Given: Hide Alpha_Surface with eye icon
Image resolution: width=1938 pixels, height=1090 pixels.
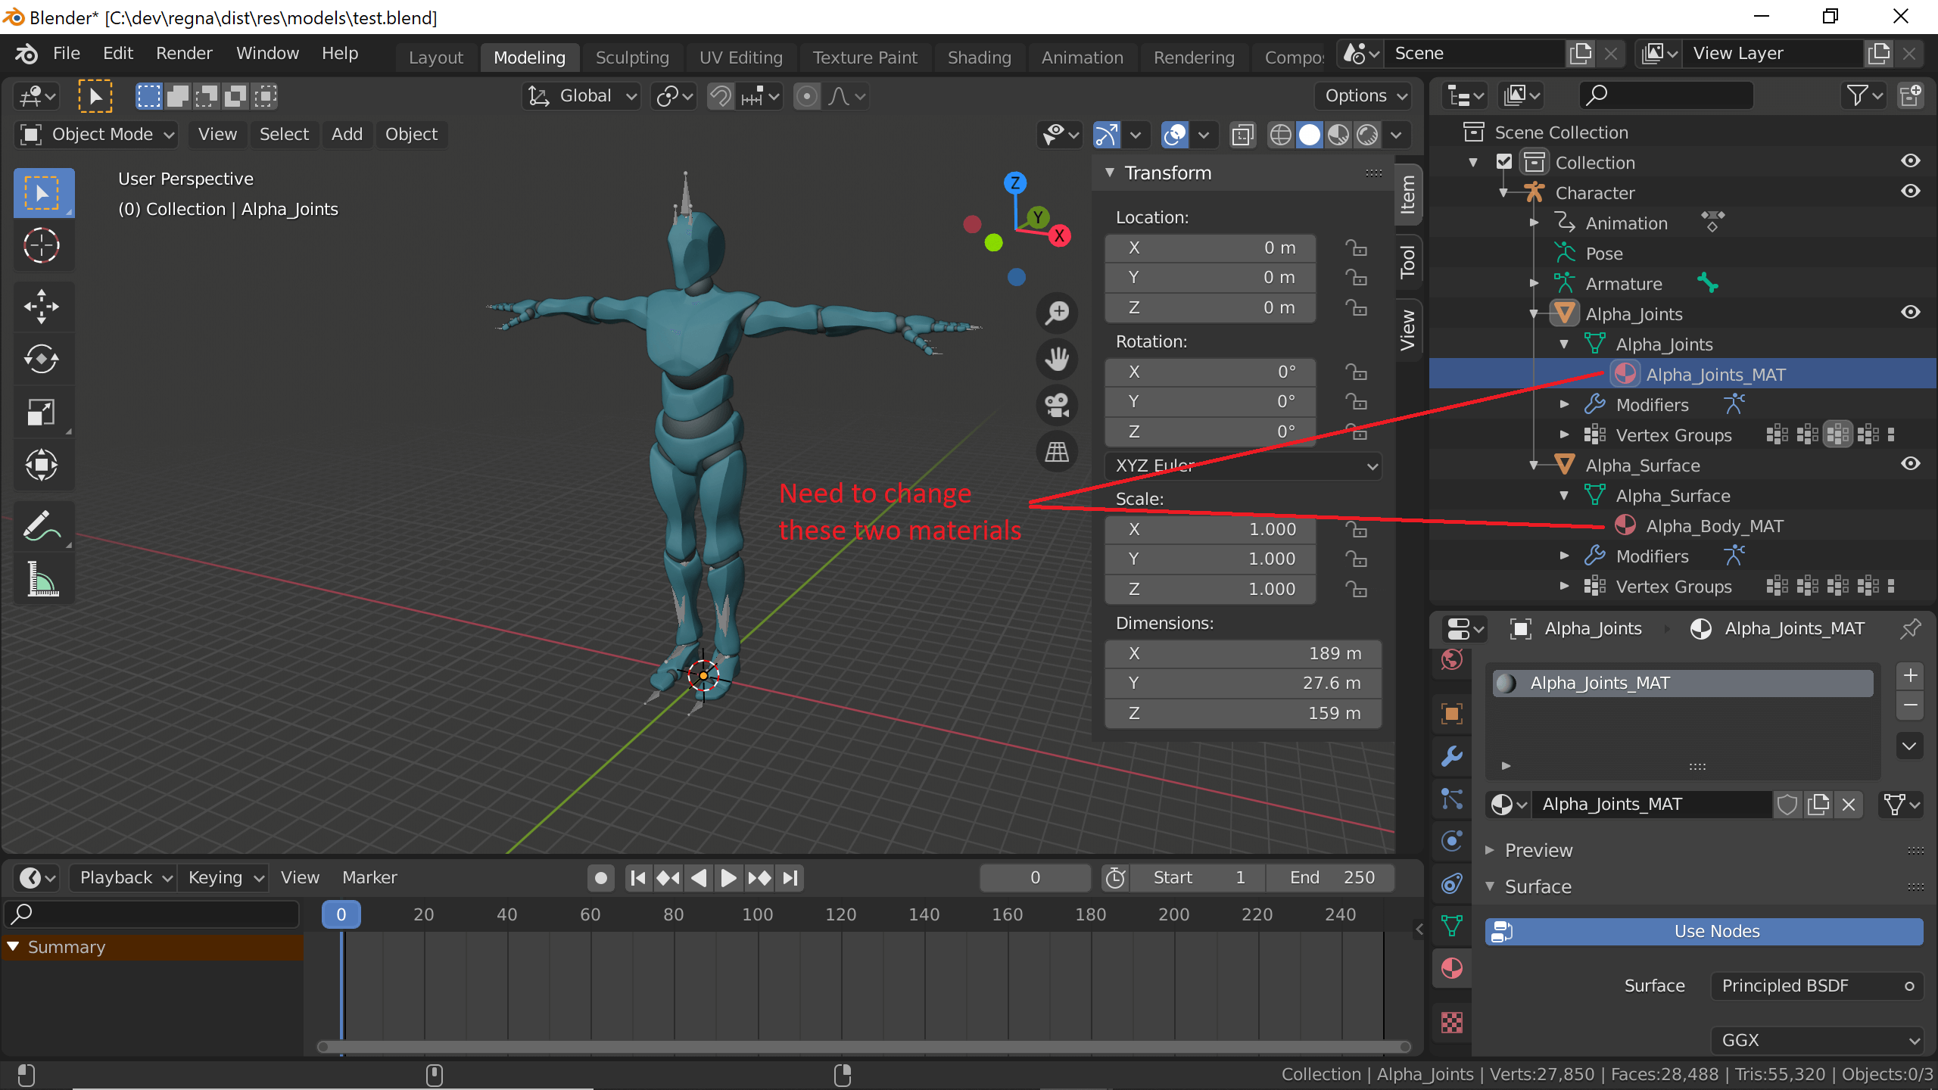Looking at the screenshot, I should (x=1910, y=464).
